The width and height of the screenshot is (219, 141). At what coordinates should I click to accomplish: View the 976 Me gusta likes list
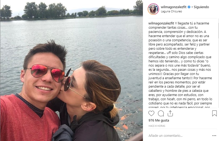pos(159,120)
